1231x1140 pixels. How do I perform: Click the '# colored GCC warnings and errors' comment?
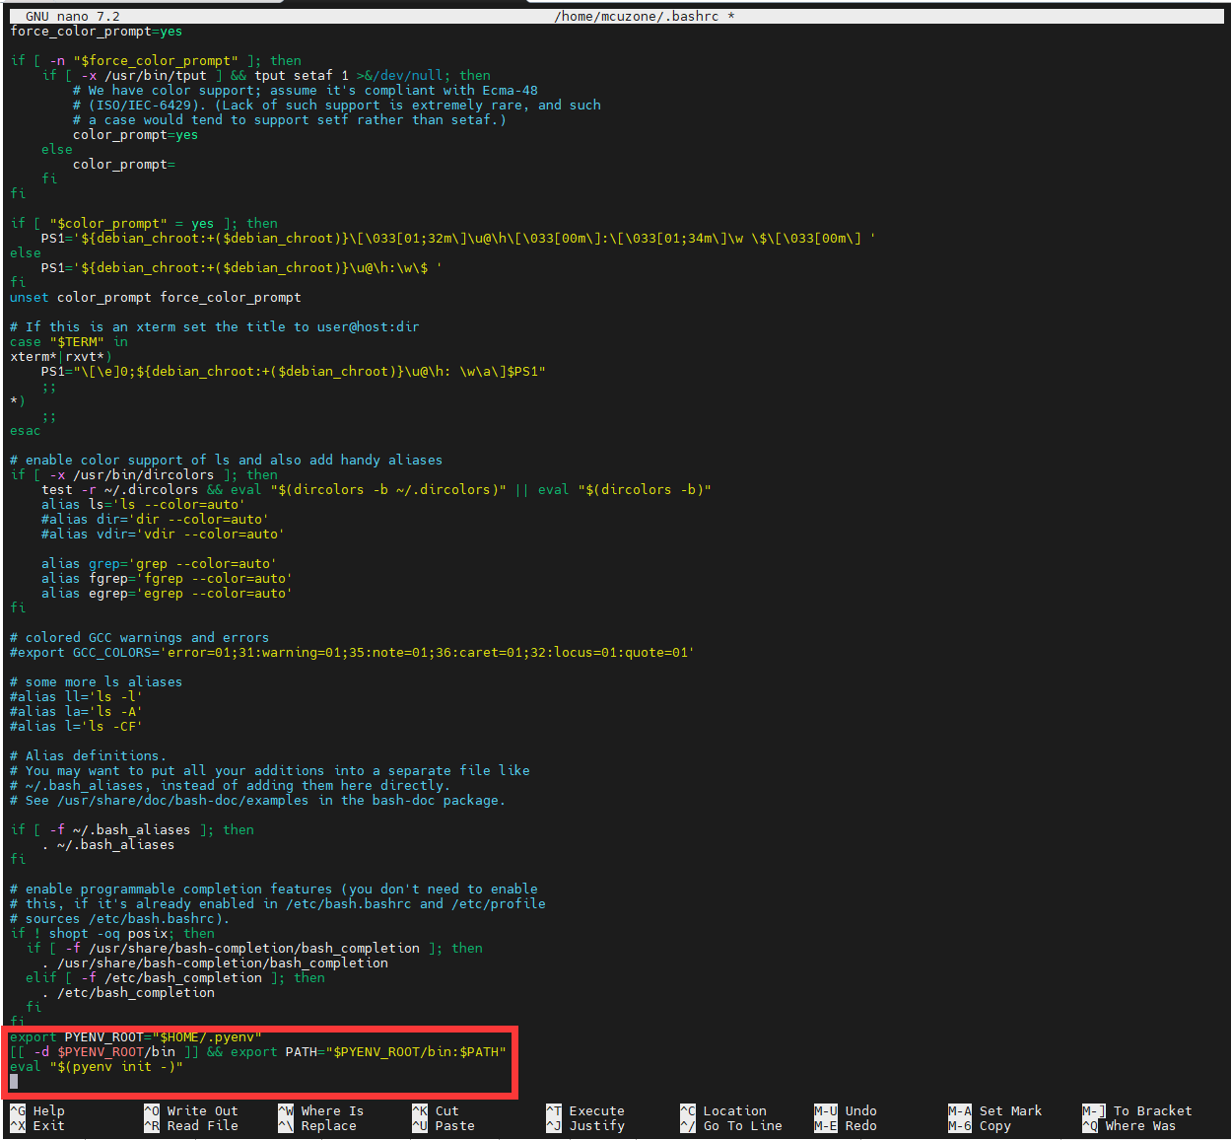tap(140, 637)
